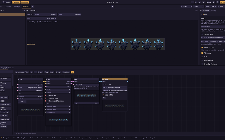The width and height of the screenshot is (225, 140).
Task: Click the Frames/s value field on the Sprites node
Action: click(30, 96)
